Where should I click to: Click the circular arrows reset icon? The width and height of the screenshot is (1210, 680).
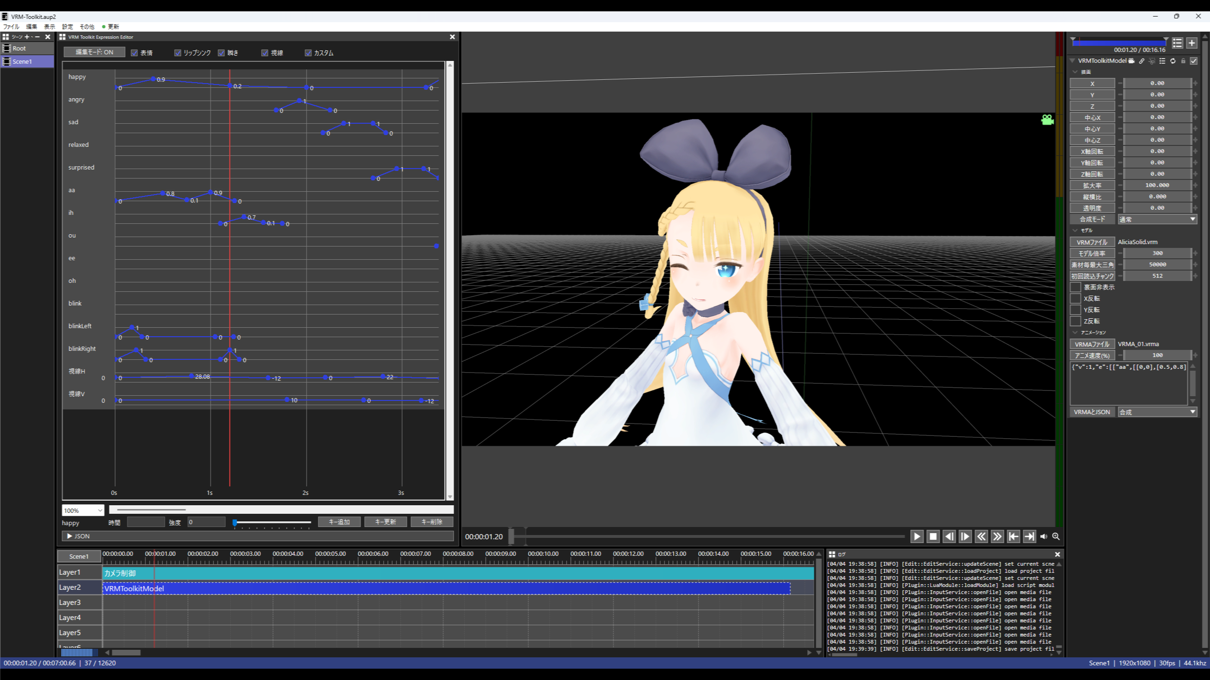[x=1173, y=61]
